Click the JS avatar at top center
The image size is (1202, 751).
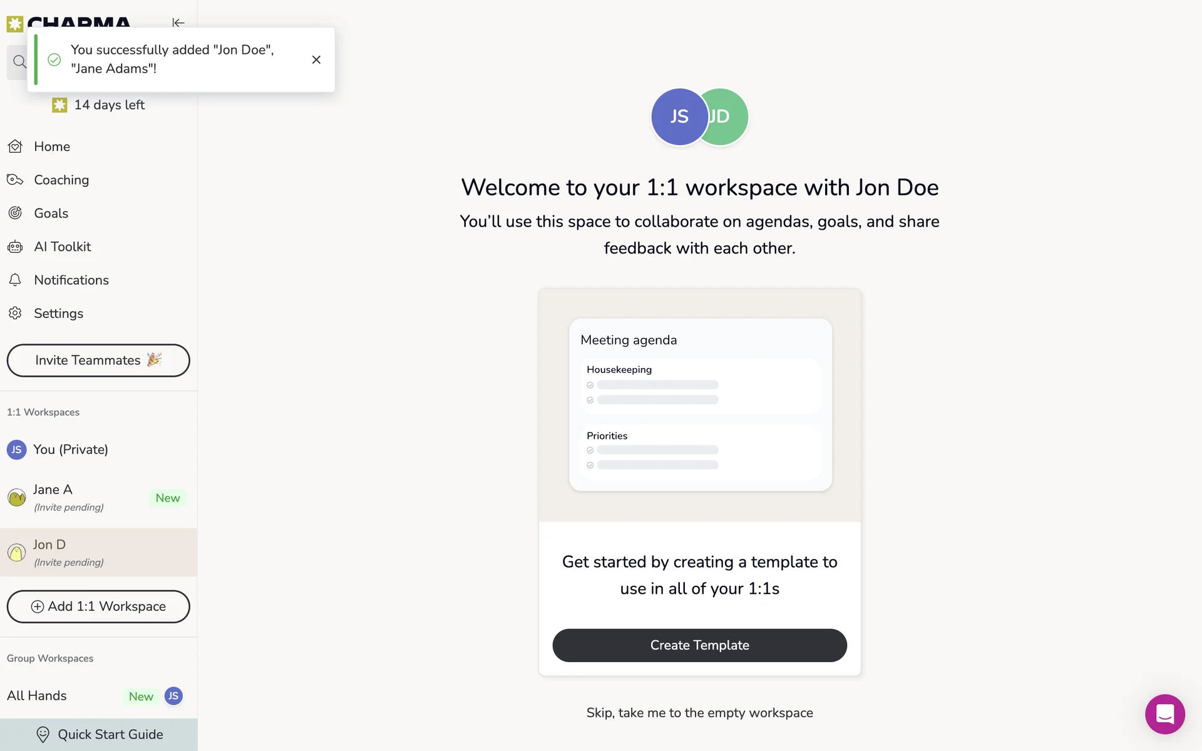(x=679, y=117)
